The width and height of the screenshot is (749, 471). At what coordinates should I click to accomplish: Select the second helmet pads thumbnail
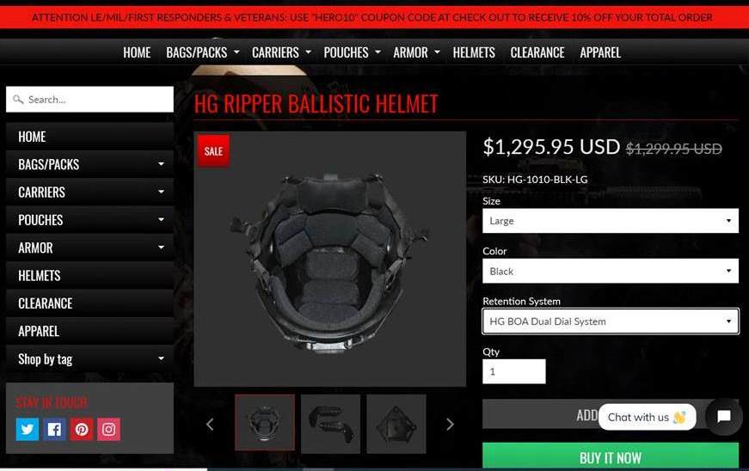[330, 424]
